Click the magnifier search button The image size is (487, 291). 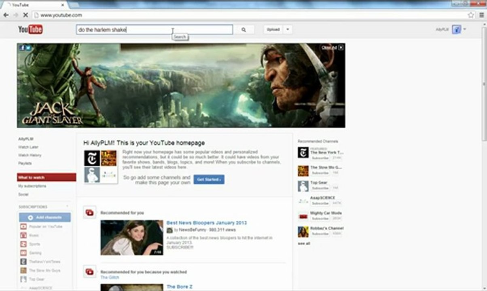(x=244, y=30)
